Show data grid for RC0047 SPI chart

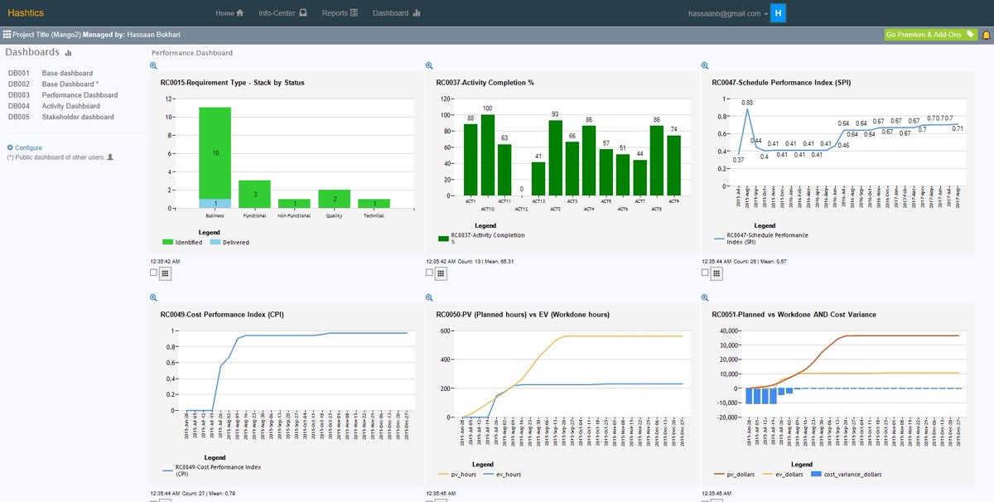click(x=717, y=272)
